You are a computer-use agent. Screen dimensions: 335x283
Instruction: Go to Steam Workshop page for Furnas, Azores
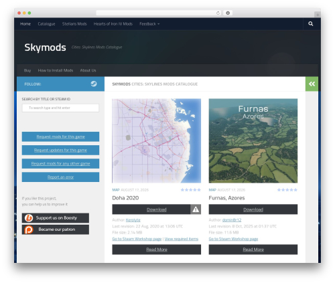[233, 239]
